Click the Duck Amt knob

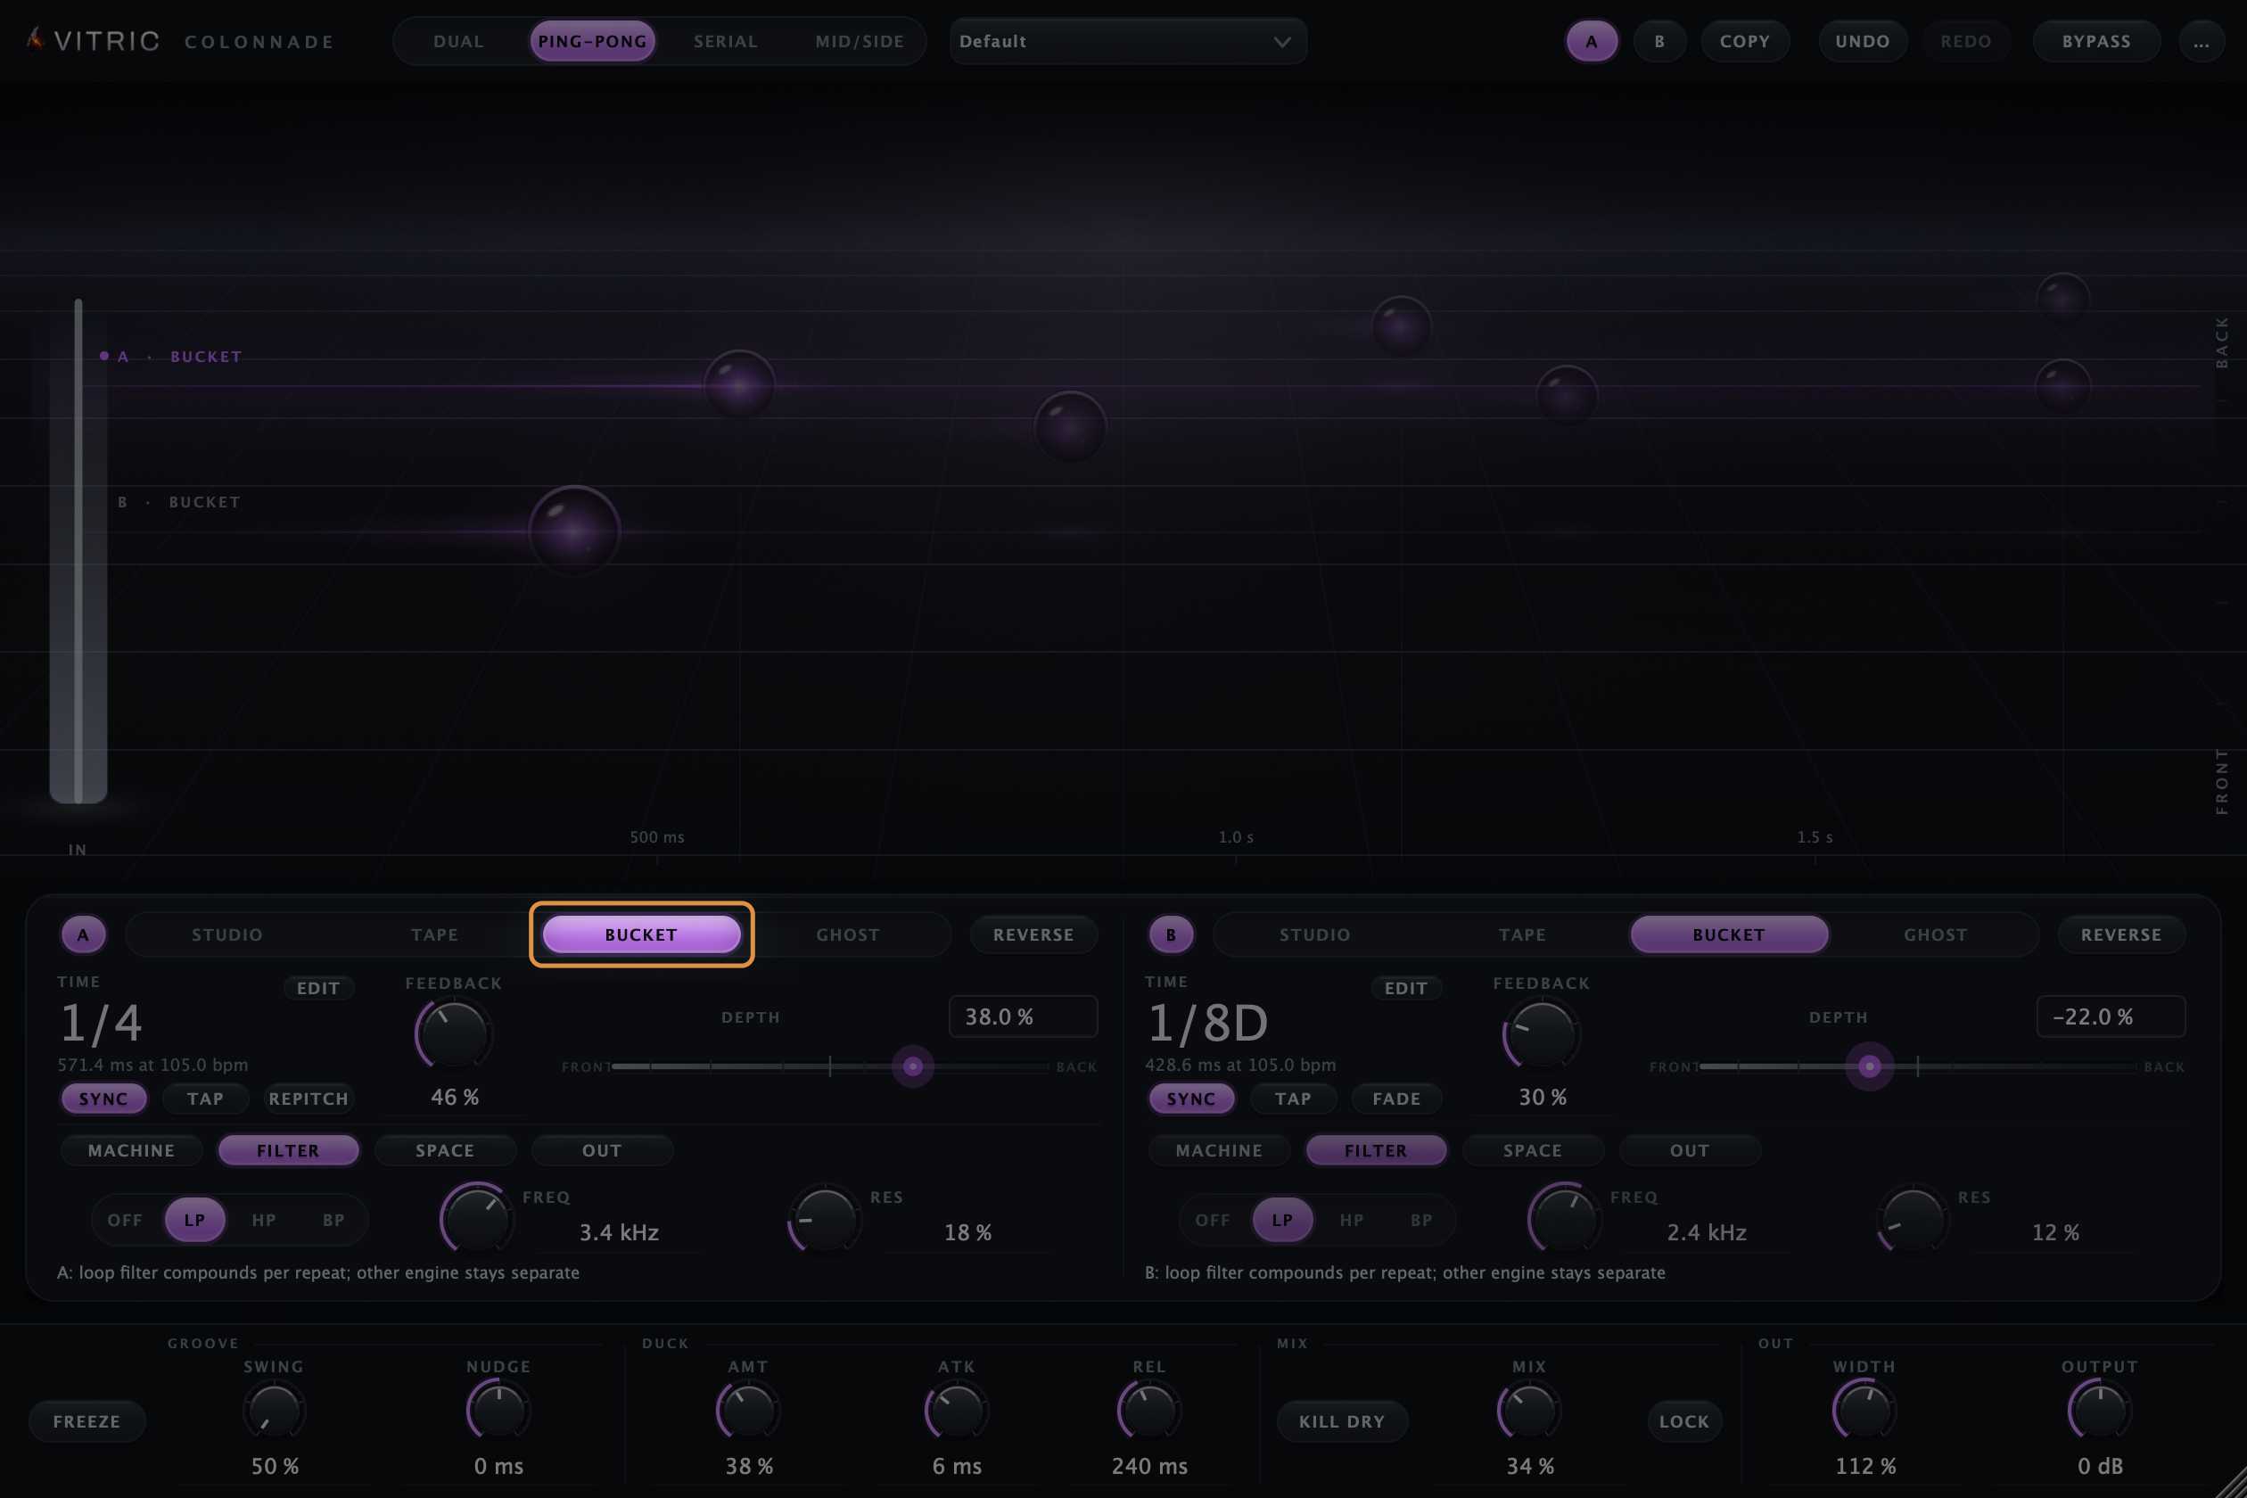pyautogui.click(x=748, y=1411)
